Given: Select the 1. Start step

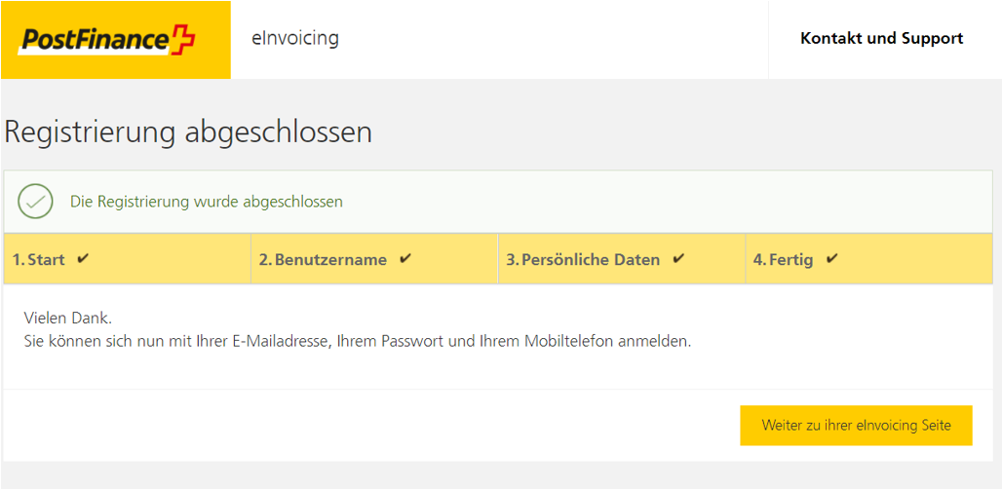Looking at the screenshot, I should click(127, 259).
